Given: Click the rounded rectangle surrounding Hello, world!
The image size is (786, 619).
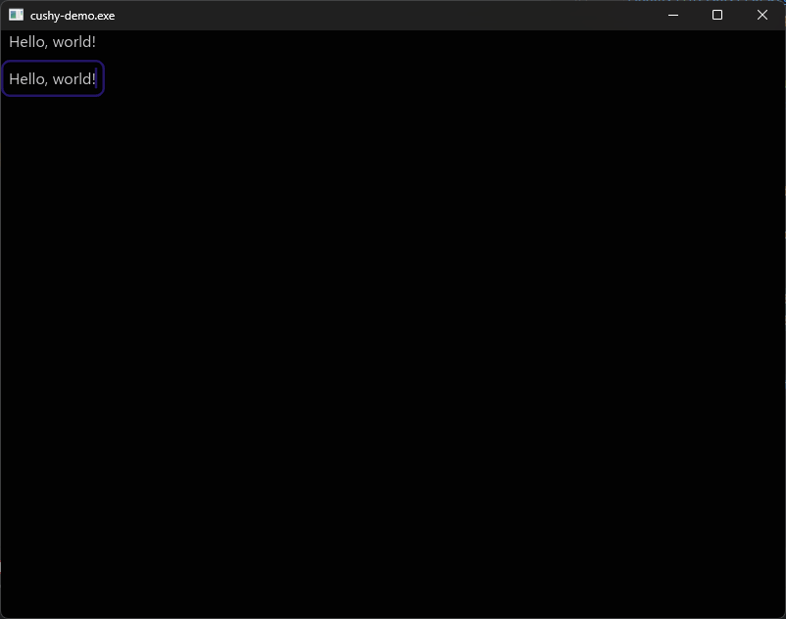Looking at the screenshot, I should tap(52, 78).
